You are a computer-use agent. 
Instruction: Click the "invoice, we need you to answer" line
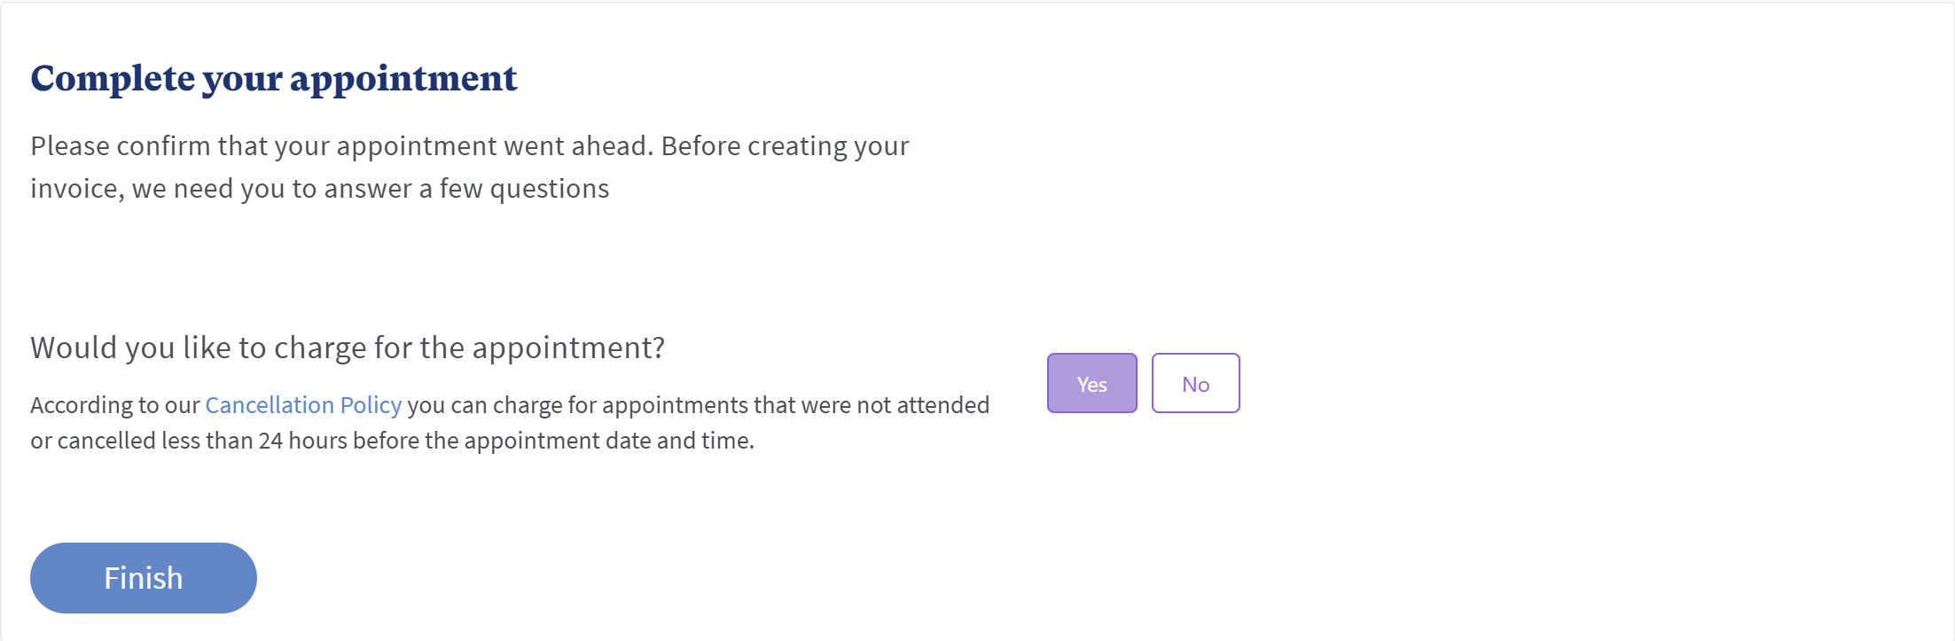pyautogui.click(x=319, y=189)
